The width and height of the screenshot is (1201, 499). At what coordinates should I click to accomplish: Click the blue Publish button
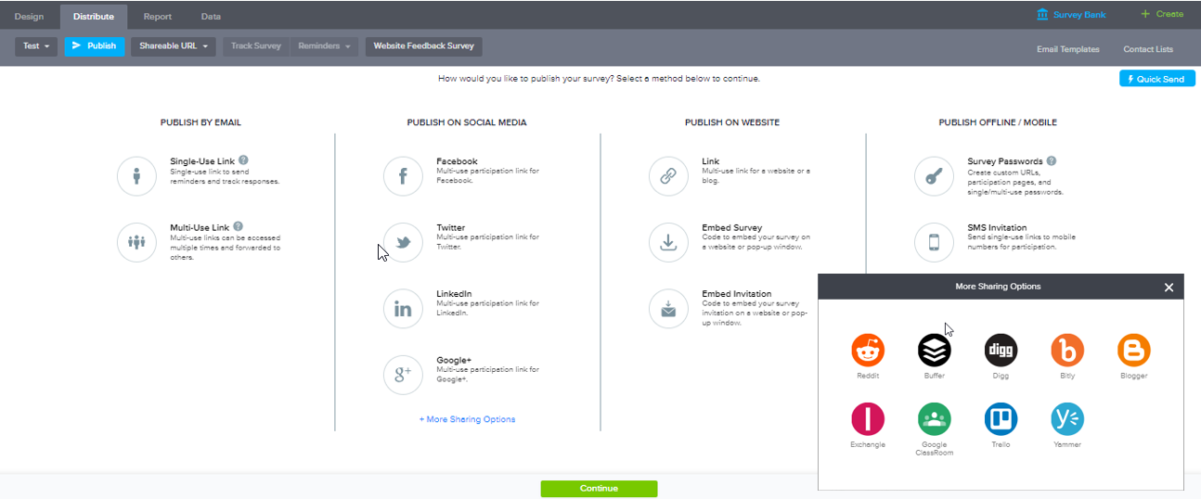[95, 45]
